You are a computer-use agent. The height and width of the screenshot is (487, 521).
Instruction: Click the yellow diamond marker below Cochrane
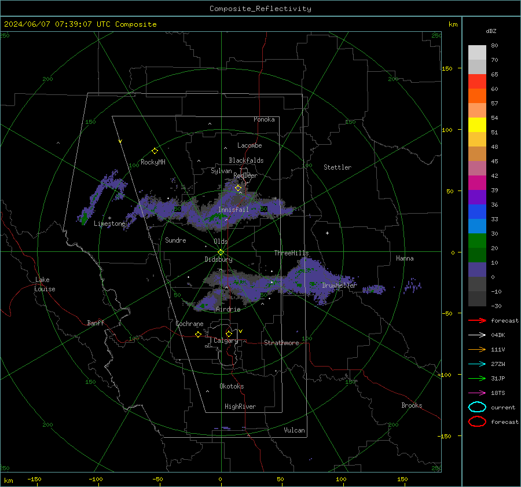point(199,334)
